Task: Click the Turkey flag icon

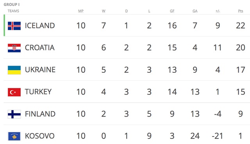Action: pos(14,92)
